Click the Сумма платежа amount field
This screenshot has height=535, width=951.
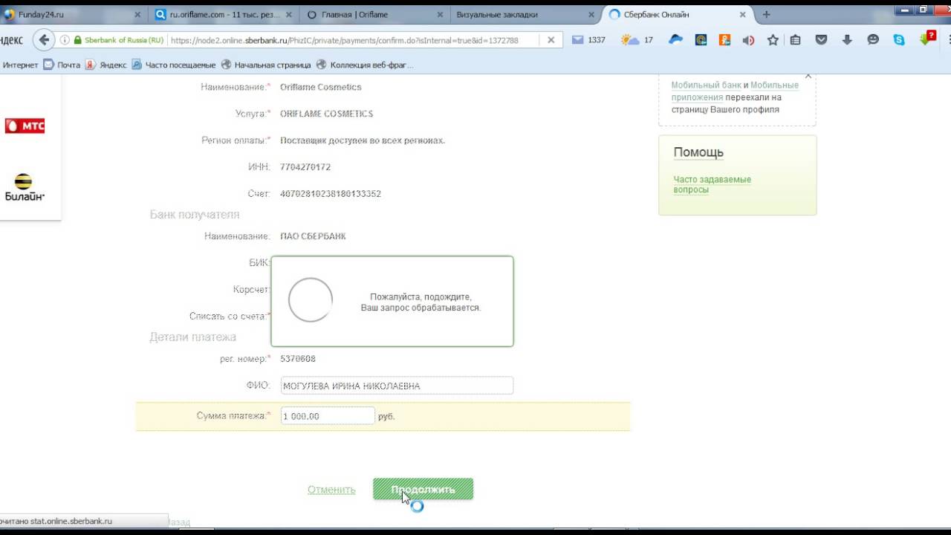[x=328, y=416]
